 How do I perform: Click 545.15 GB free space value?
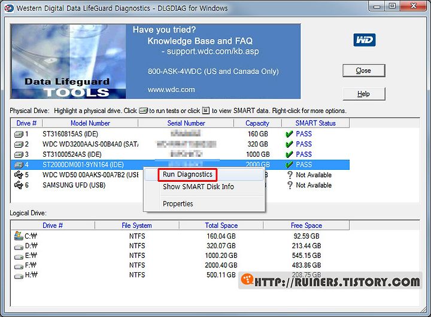click(306, 255)
